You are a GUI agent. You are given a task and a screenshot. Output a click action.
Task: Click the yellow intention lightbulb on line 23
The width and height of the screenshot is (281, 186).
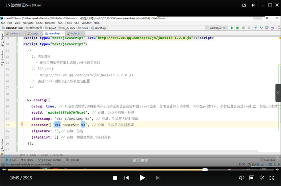22,124
